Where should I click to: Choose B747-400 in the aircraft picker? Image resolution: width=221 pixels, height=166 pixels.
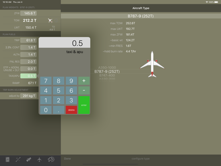(x=107, y=75)
